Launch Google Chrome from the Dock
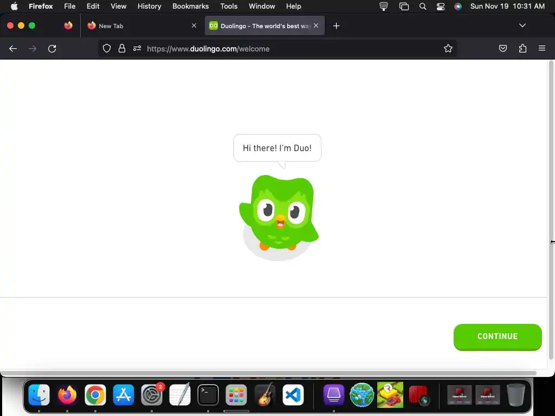 (x=95, y=394)
